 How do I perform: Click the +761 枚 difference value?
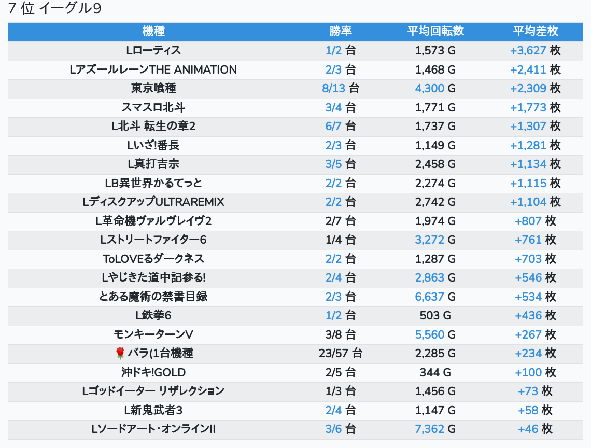click(x=535, y=240)
